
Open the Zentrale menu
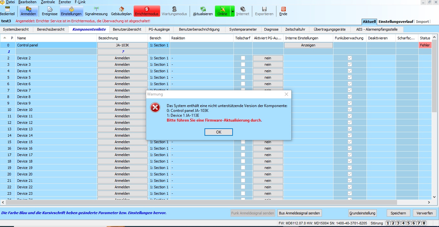coord(48,2)
